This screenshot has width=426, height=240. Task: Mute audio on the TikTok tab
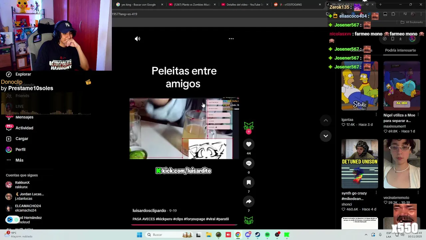tap(367, 5)
